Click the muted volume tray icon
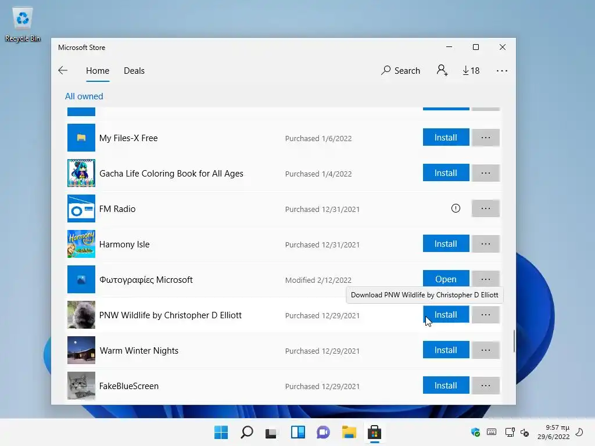 tap(525, 432)
